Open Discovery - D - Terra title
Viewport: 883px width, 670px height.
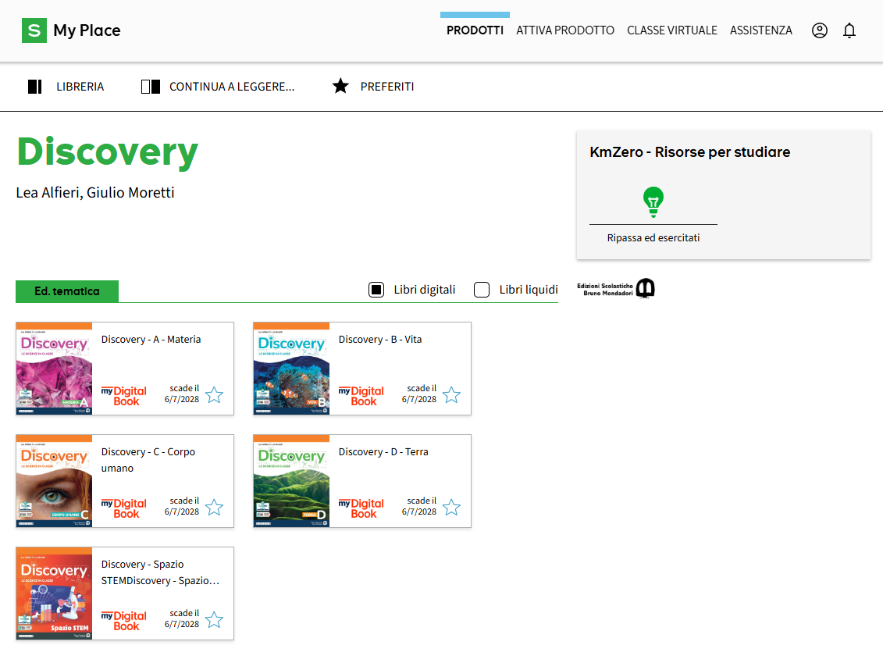coord(383,452)
